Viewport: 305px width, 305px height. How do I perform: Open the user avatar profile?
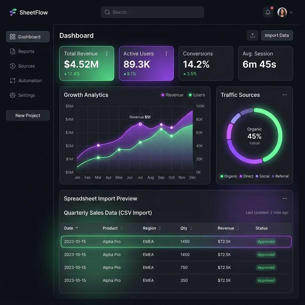[x=282, y=12]
